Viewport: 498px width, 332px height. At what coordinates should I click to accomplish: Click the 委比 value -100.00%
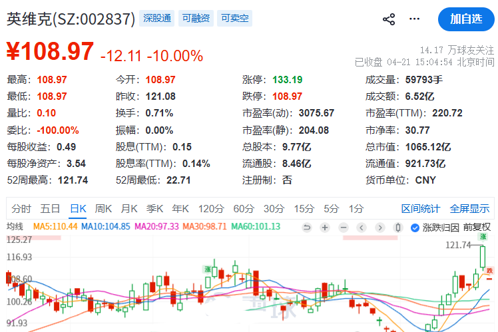(x=58, y=130)
